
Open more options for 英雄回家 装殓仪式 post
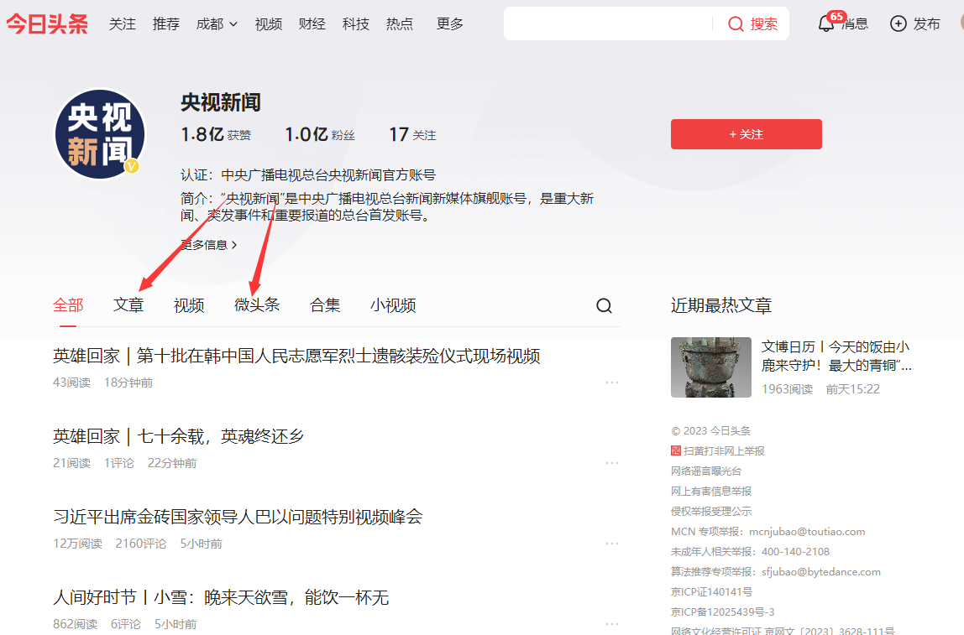pyautogui.click(x=611, y=383)
